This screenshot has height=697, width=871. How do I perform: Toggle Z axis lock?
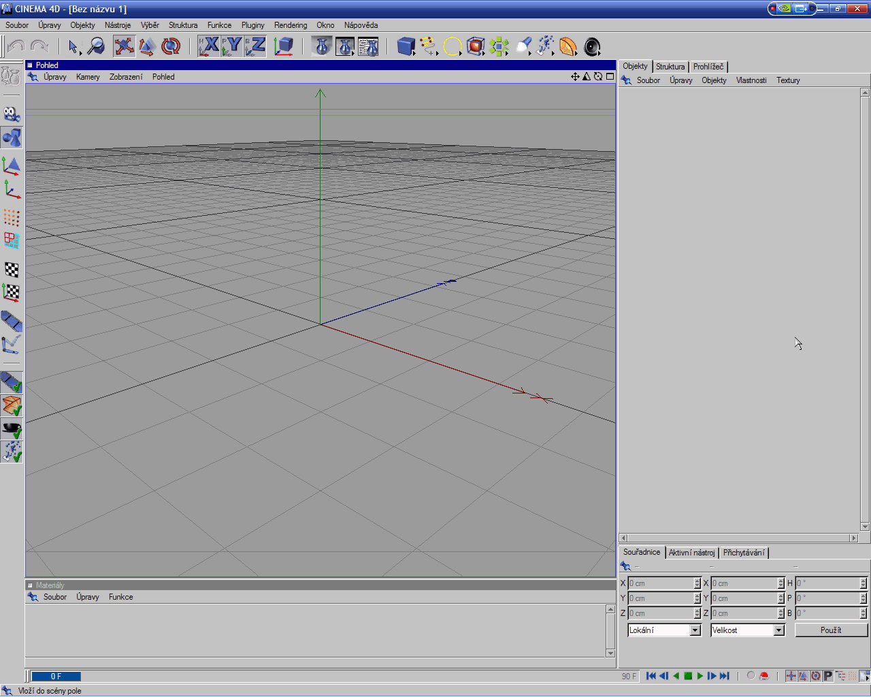click(x=255, y=46)
